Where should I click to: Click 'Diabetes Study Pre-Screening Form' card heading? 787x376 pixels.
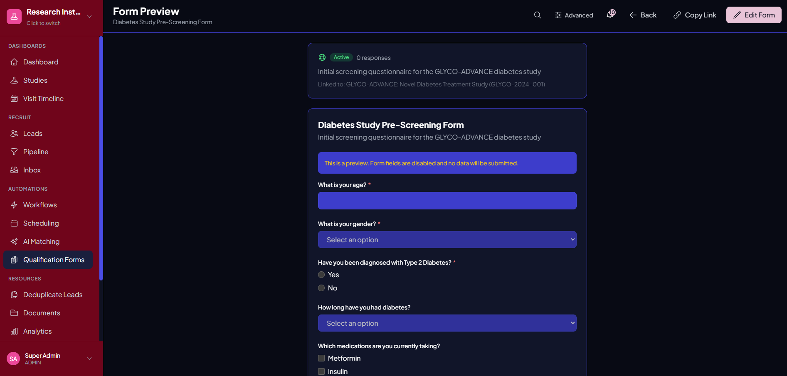[x=391, y=125]
